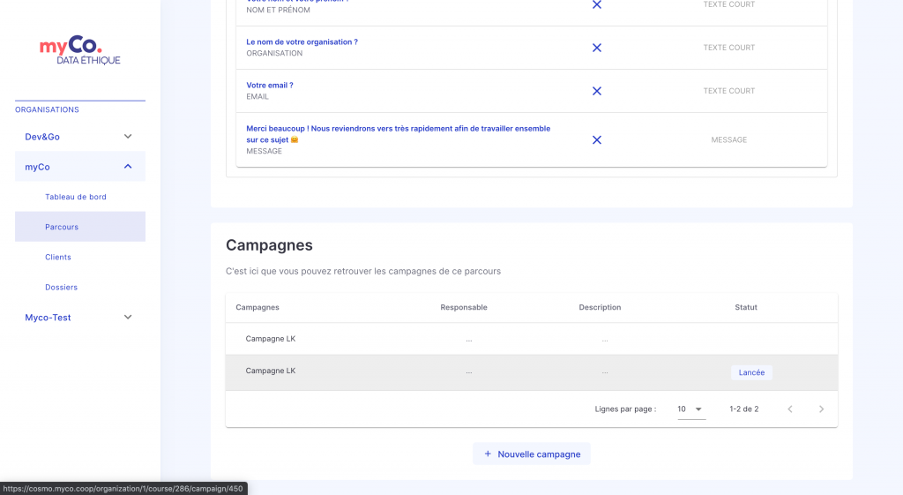This screenshot has width=903, height=495.
Task: Click TEXTE COURT label in email row
Action: click(729, 91)
